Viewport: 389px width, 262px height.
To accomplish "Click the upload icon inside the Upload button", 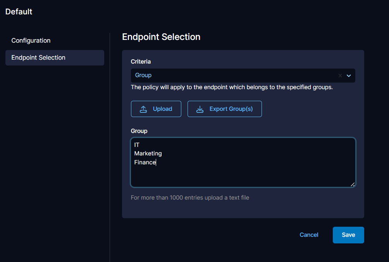I will pyautogui.click(x=143, y=109).
